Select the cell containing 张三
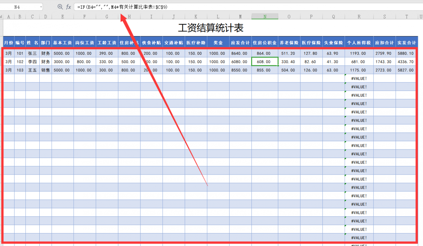This screenshot has height=246, width=423. [32, 53]
